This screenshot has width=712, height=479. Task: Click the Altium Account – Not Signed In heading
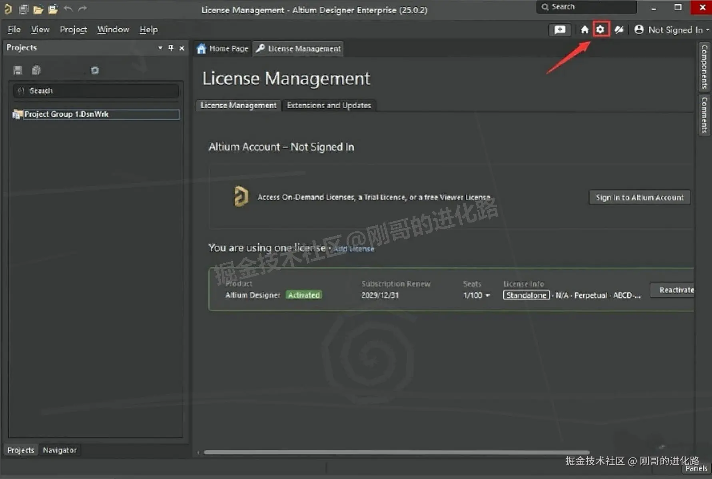coord(281,147)
